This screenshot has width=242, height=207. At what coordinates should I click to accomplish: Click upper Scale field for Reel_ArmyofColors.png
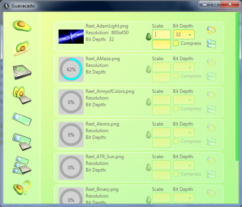tap(161, 100)
